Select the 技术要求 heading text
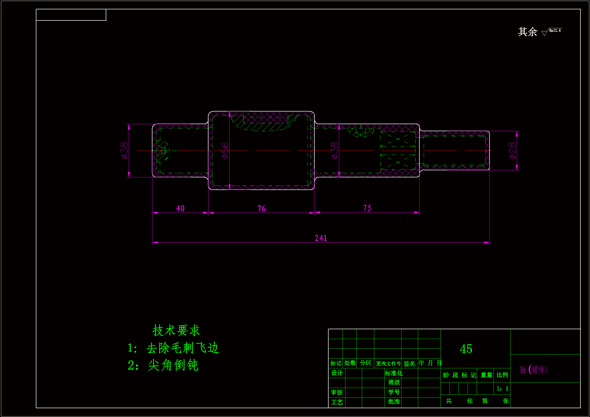Screen dimensions: 590x417 (176, 330)
